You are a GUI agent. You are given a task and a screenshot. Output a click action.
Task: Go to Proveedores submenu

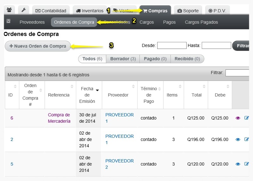(32, 22)
